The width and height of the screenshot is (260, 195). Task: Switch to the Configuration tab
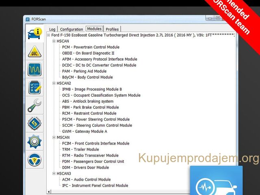[71, 29]
